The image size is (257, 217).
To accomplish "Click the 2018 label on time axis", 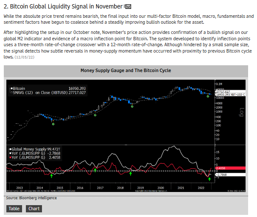I will 120,188.
